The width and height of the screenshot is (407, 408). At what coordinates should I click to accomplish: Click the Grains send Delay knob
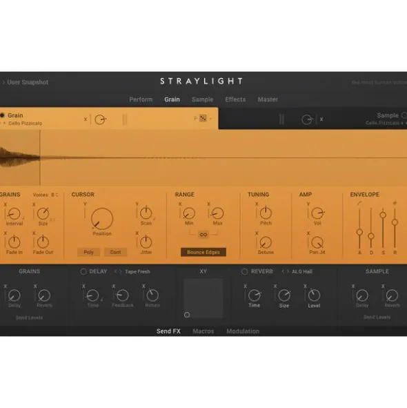(14, 295)
